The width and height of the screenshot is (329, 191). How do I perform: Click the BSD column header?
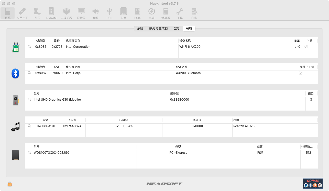tap(297, 41)
